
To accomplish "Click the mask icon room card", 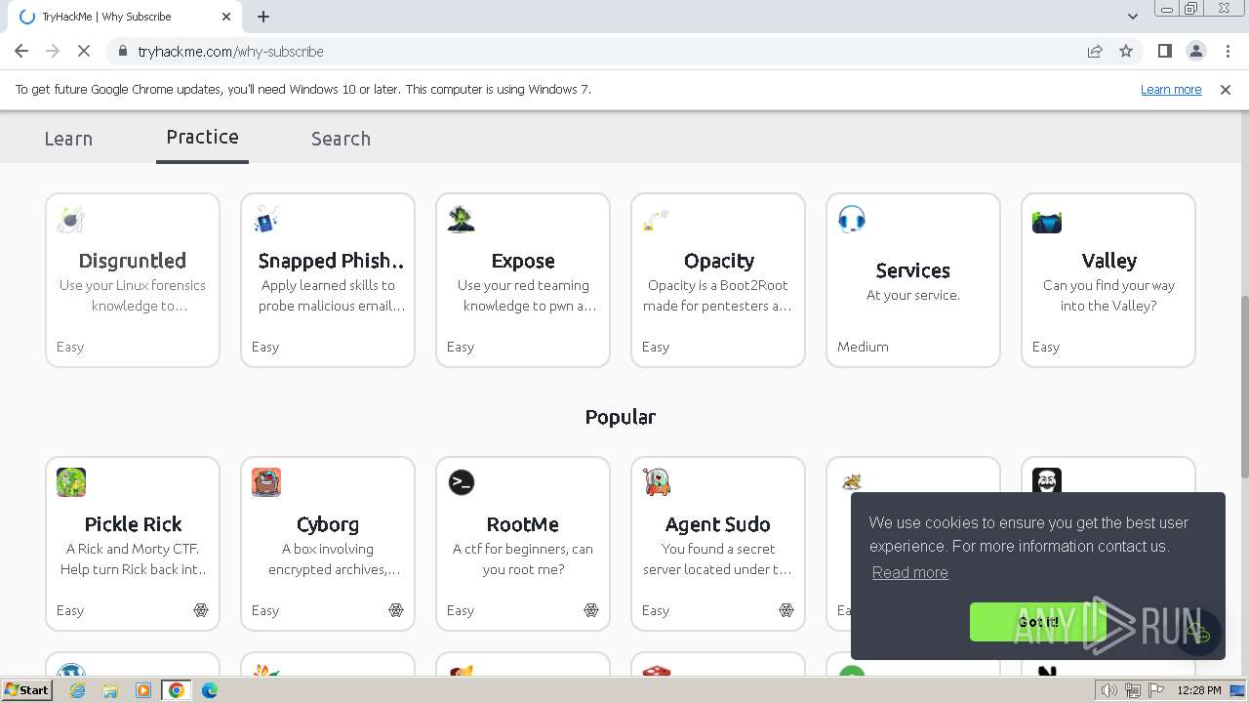I will click(1047, 480).
